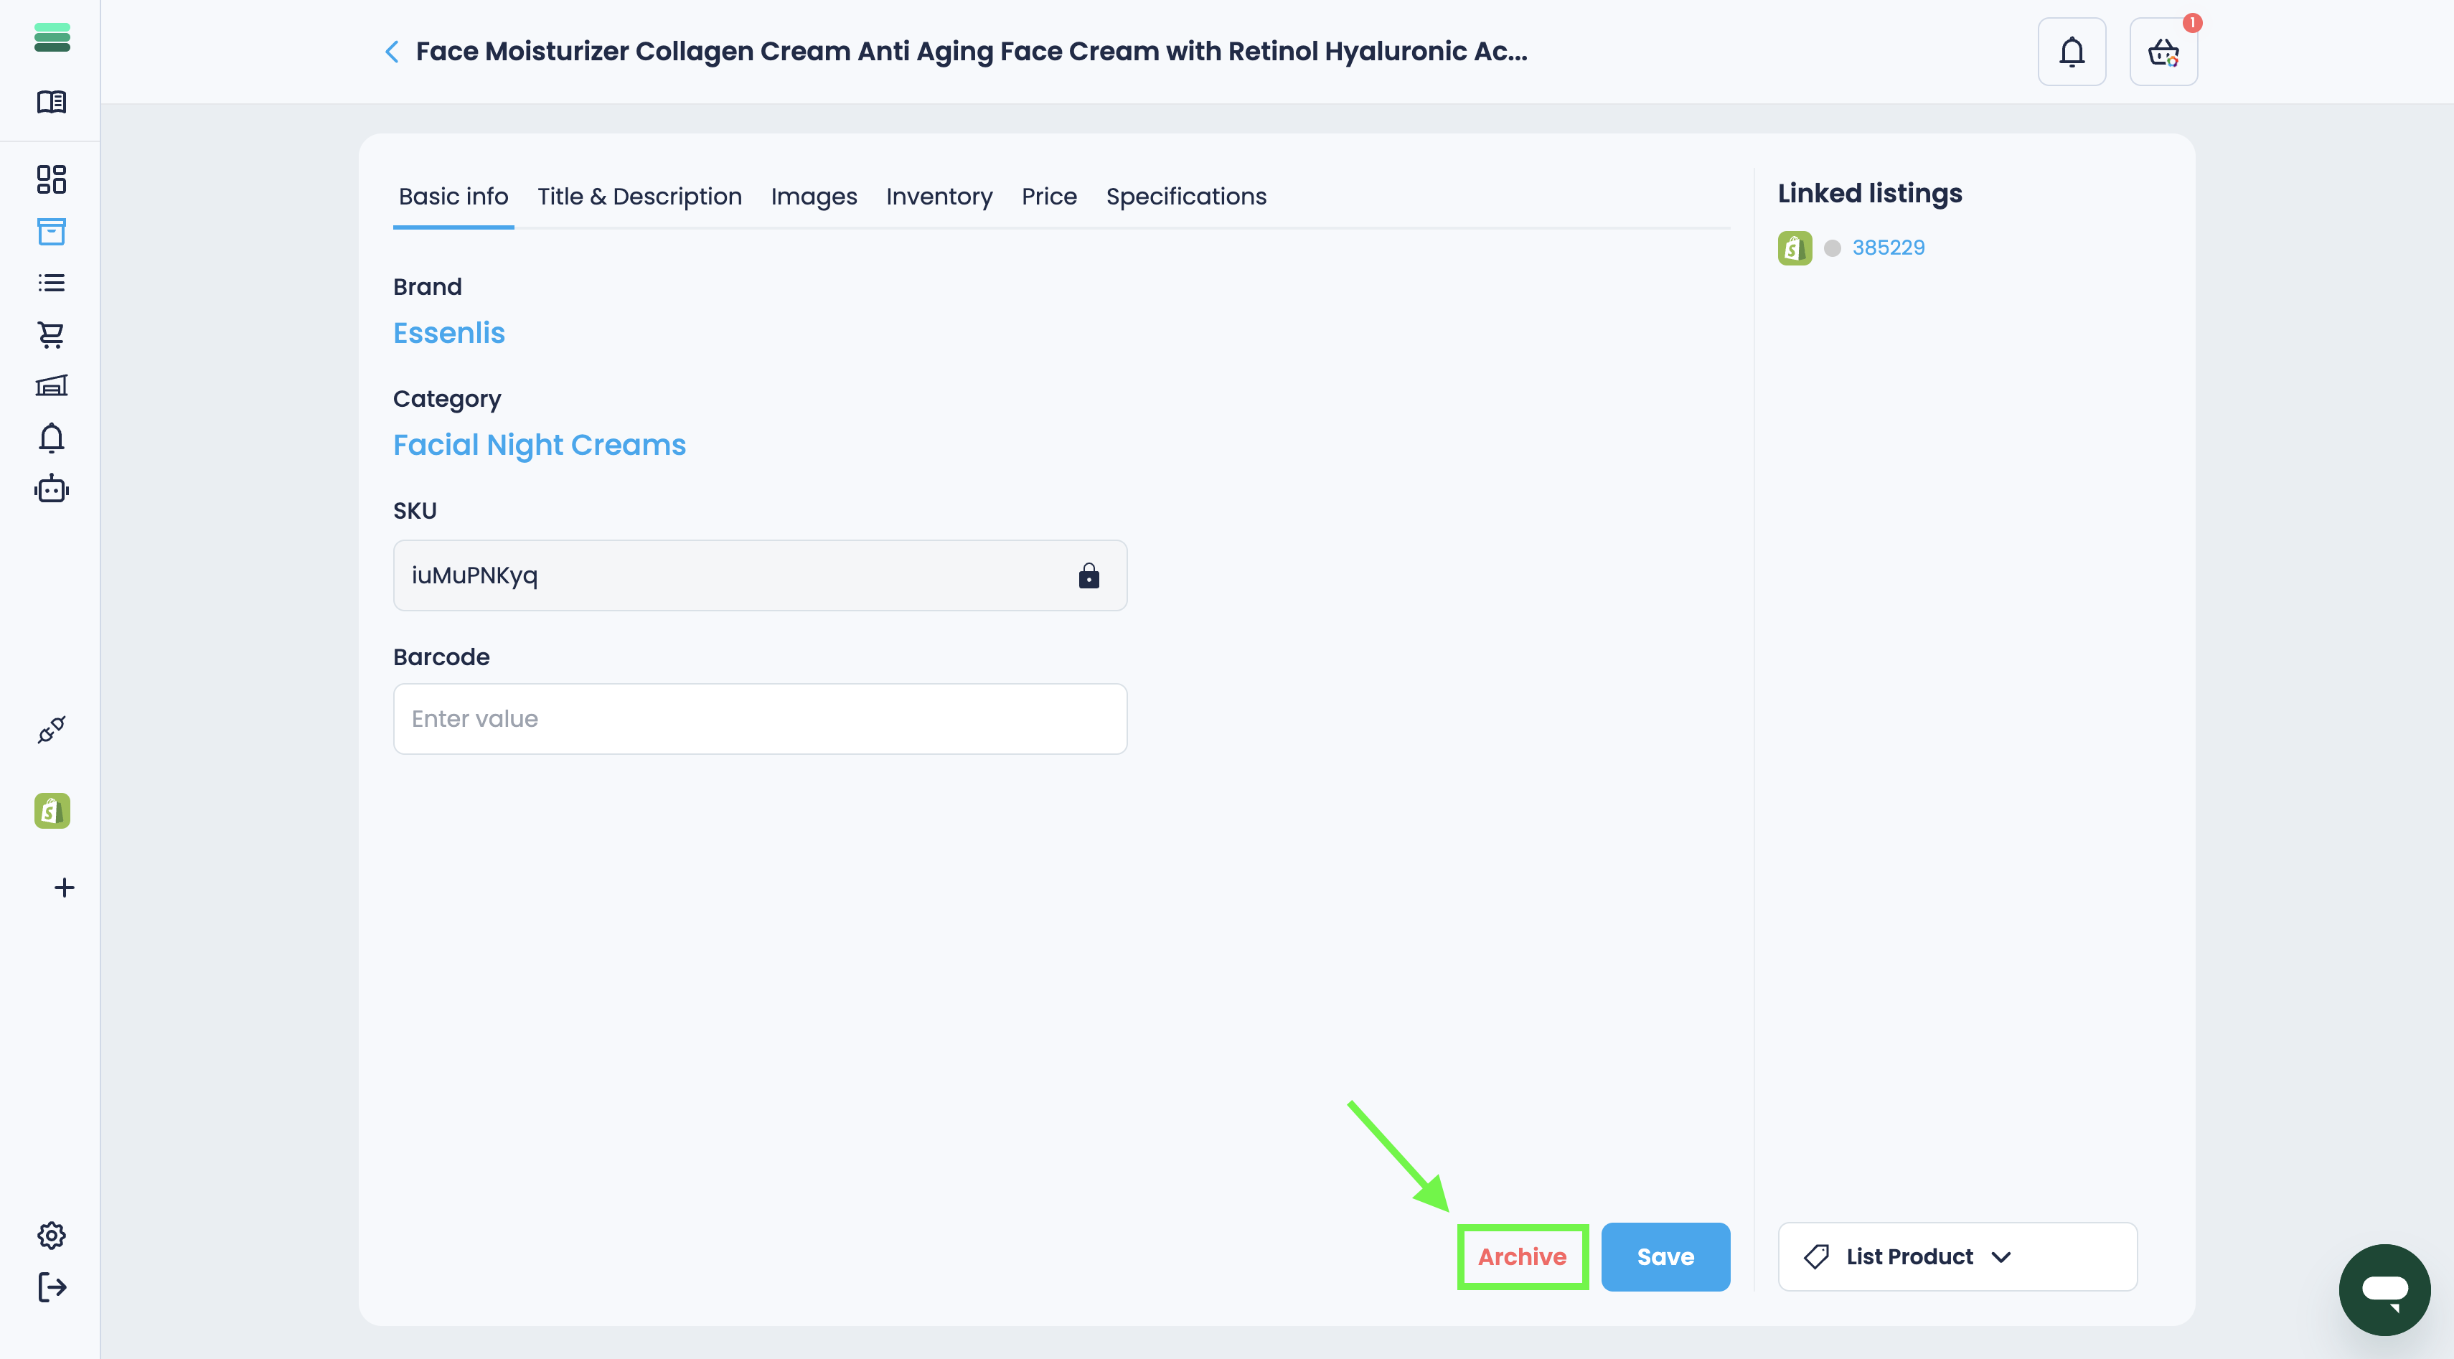Click the Essenlis brand link
The width and height of the screenshot is (2454, 1359).
(448, 332)
